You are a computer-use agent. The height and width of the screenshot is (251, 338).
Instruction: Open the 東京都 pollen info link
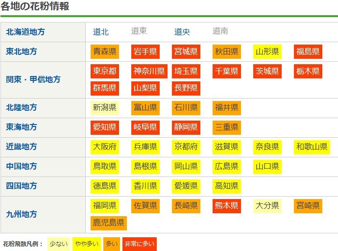(105, 71)
